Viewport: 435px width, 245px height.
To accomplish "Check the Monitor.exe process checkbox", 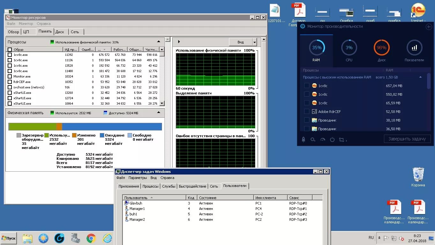I will coord(10,77).
